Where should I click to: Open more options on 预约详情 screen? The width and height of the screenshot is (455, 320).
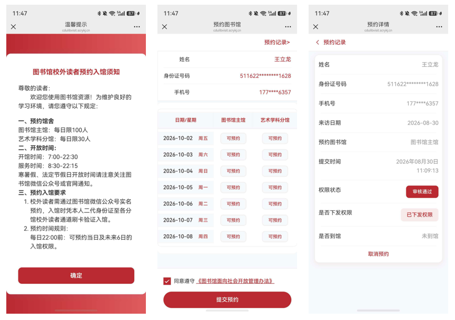[x=439, y=27]
